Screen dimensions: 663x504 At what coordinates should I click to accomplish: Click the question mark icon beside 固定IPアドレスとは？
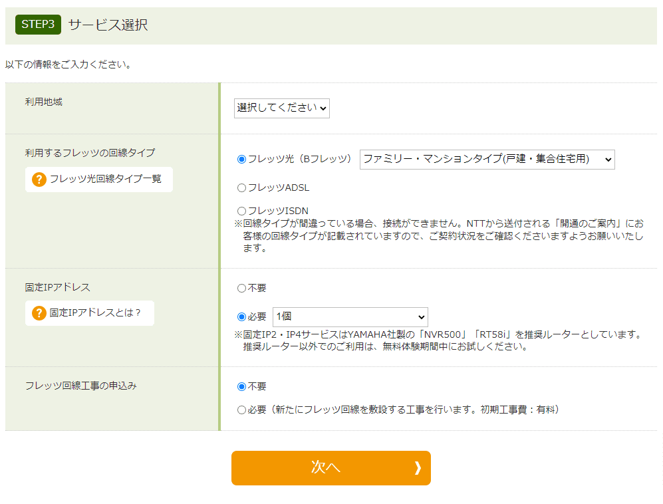(x=39, y=313)
